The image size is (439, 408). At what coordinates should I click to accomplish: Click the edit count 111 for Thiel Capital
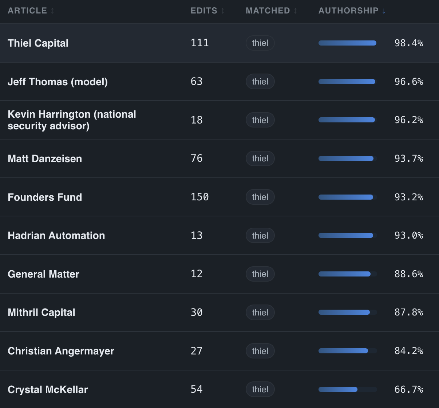pyautogui.click(x=200, y=43)
